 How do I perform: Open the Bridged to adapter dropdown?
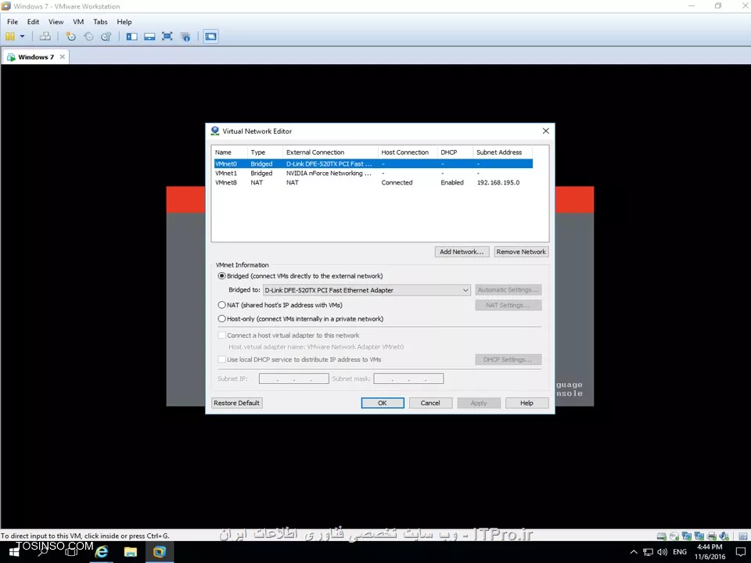point(367,290)
